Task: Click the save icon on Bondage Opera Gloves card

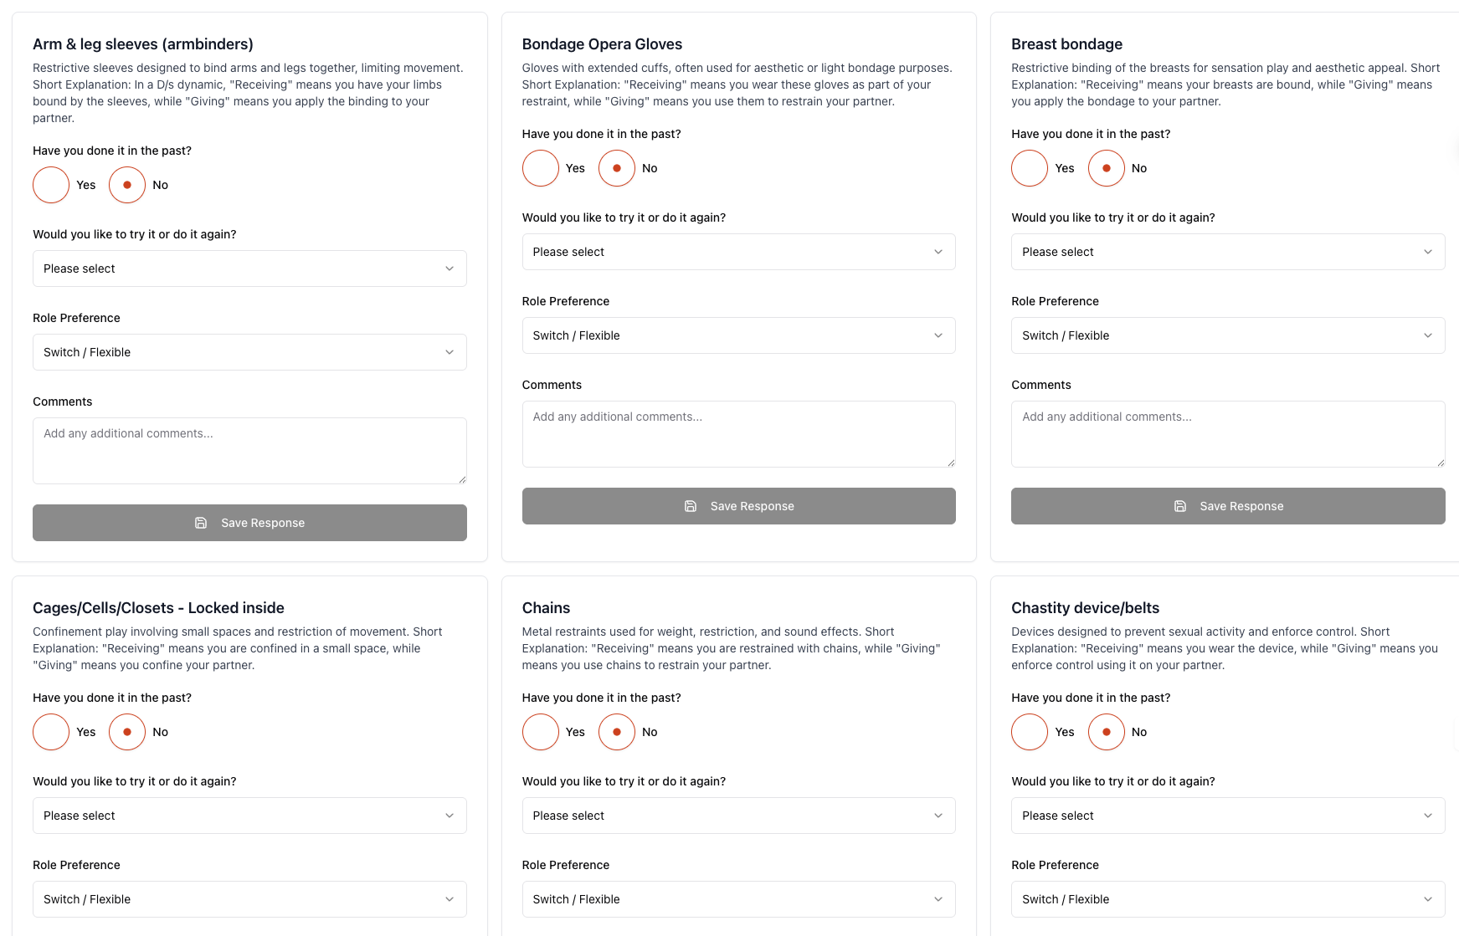Action: (690, 505)
